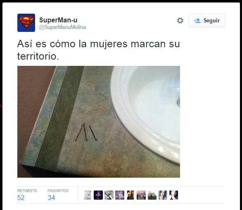Image resolution: width=242 pixels, height=210 pixels.
Task: Open the Superman logo profile avatar
Action: pyautogui.click(x=26, y=23)
